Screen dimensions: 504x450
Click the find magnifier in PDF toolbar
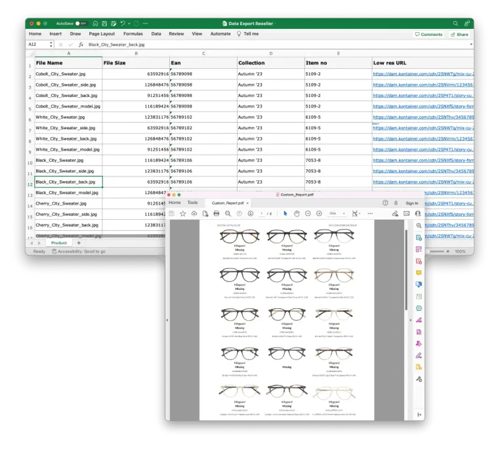pyautogui.click(x=228, y=214)
